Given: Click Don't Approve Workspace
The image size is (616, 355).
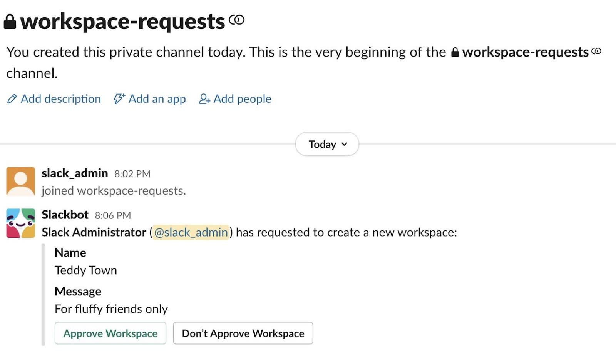Looking at the screenshot, I should pyautogui.click(x=243, y=333).
